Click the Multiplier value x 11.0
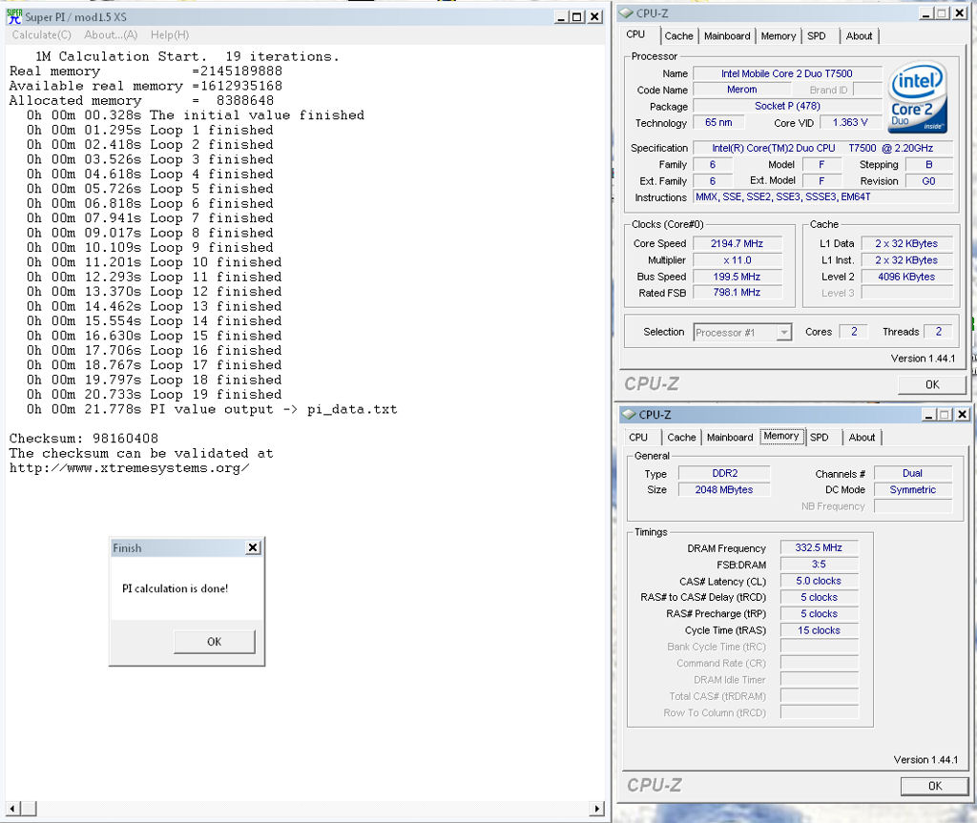977x823 pixels. pos(738,260)
